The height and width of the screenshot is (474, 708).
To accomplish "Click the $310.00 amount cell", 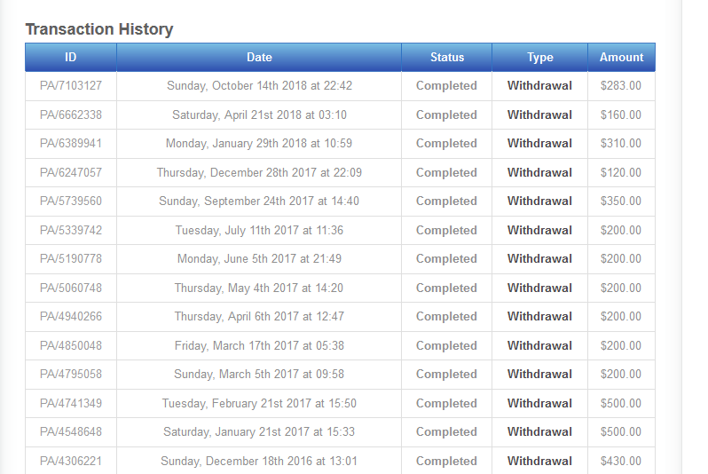I will point(621,144).
